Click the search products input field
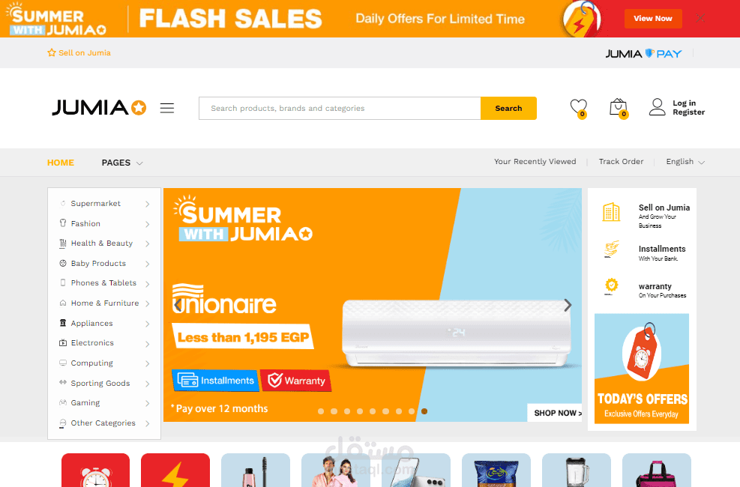 340,109
